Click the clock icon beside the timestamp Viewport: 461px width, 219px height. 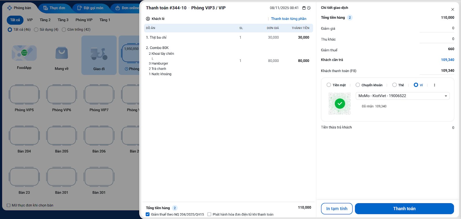(309, 8)
